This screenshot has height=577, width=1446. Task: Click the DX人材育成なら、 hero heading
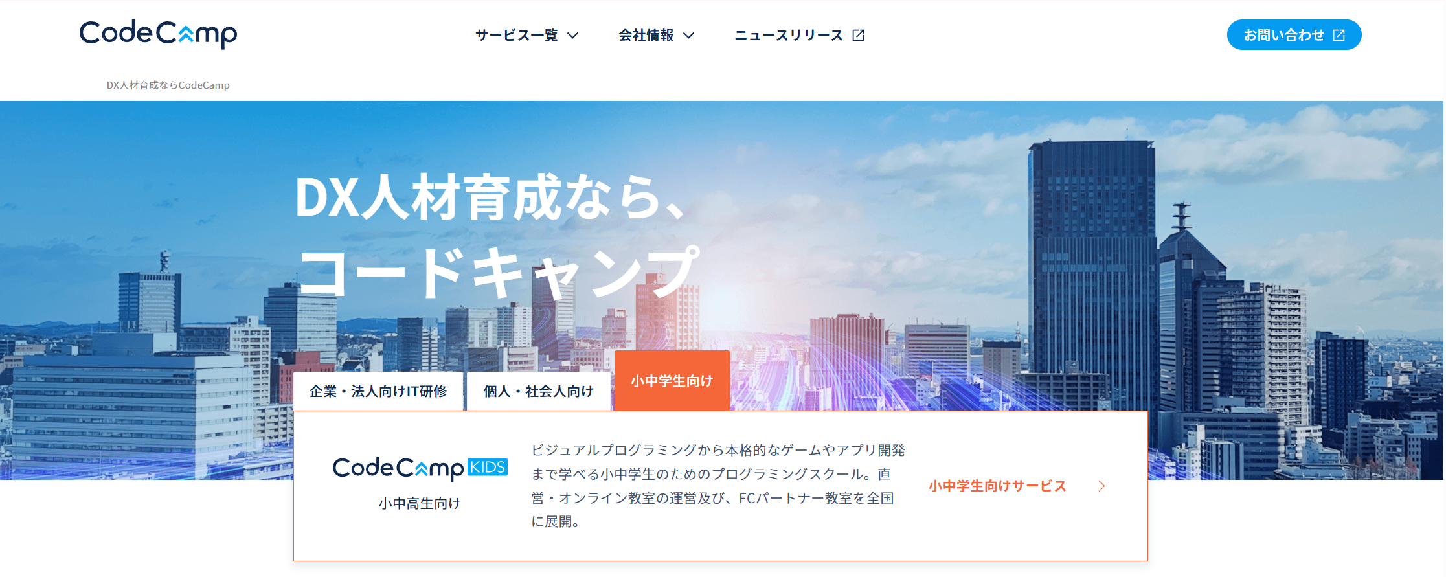click(x=490, y=197)
